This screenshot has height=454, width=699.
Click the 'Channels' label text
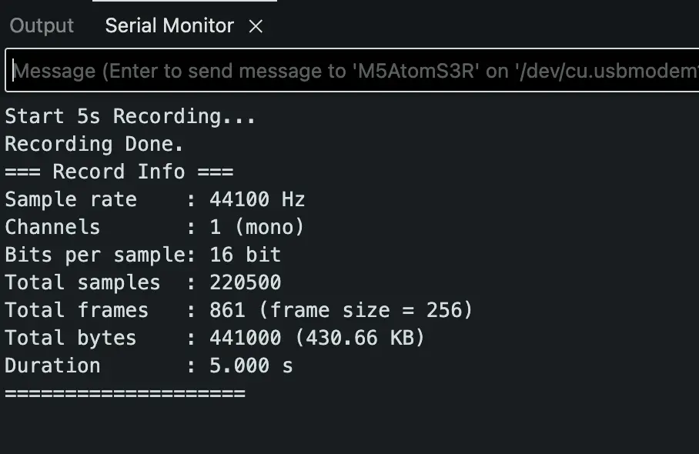(x=52, y=227)
